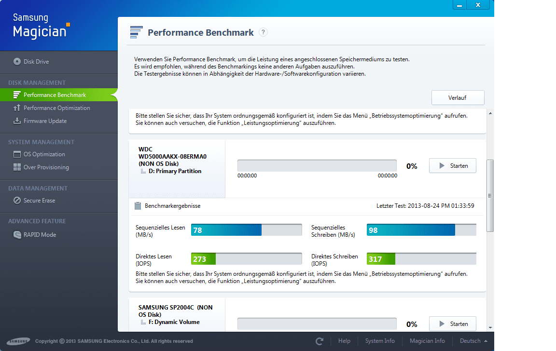Screen dimensions: 556x351
Task: Click the WDC 0% progress value
Action: point(412,166)
